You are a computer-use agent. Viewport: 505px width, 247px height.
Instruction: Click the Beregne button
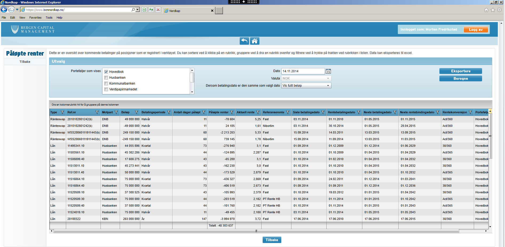pyautogui.click(x=460, y=78)
